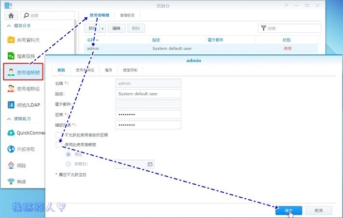The image size is (343, 218).
Task: Select the 現在 radio button
Action: pyautogui.click(x=69, y=154)
